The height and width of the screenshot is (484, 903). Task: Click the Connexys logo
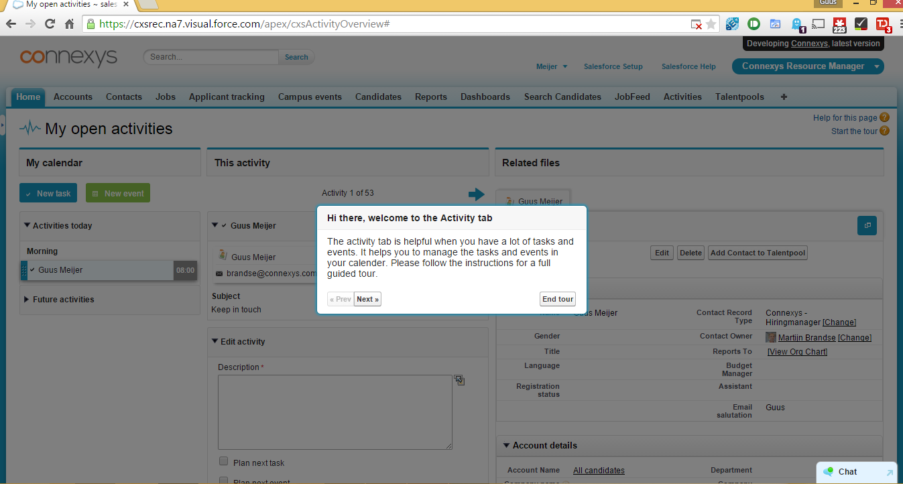pyautogui.click(x=68, y=57)
